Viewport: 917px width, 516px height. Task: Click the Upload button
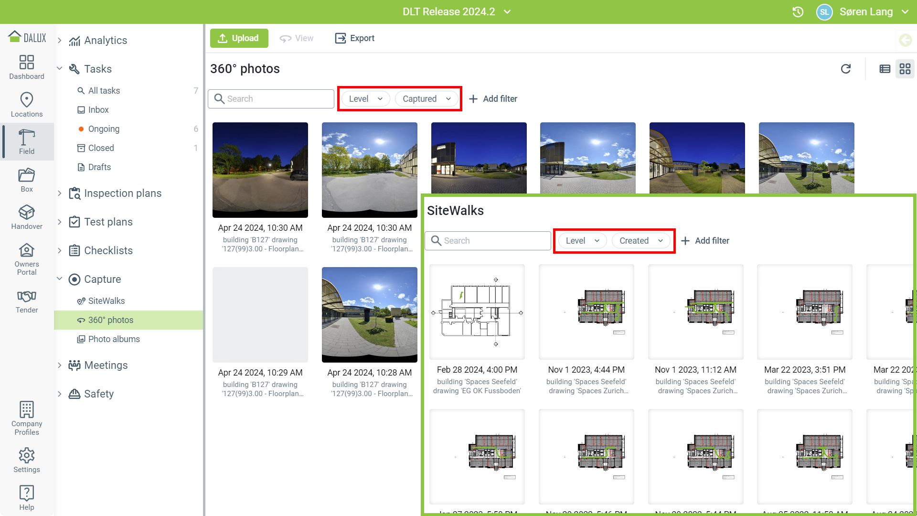(x=239, y=38)
